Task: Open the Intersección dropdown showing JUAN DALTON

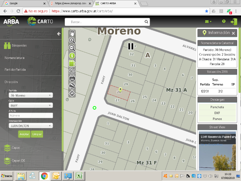Action: (31, 126)
